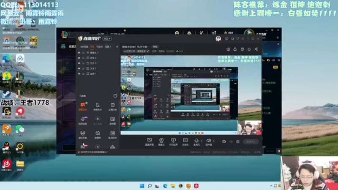Open the 读弹幕 read-danmaku tool
Screen dimensions: 338x190
click(112, 121)
